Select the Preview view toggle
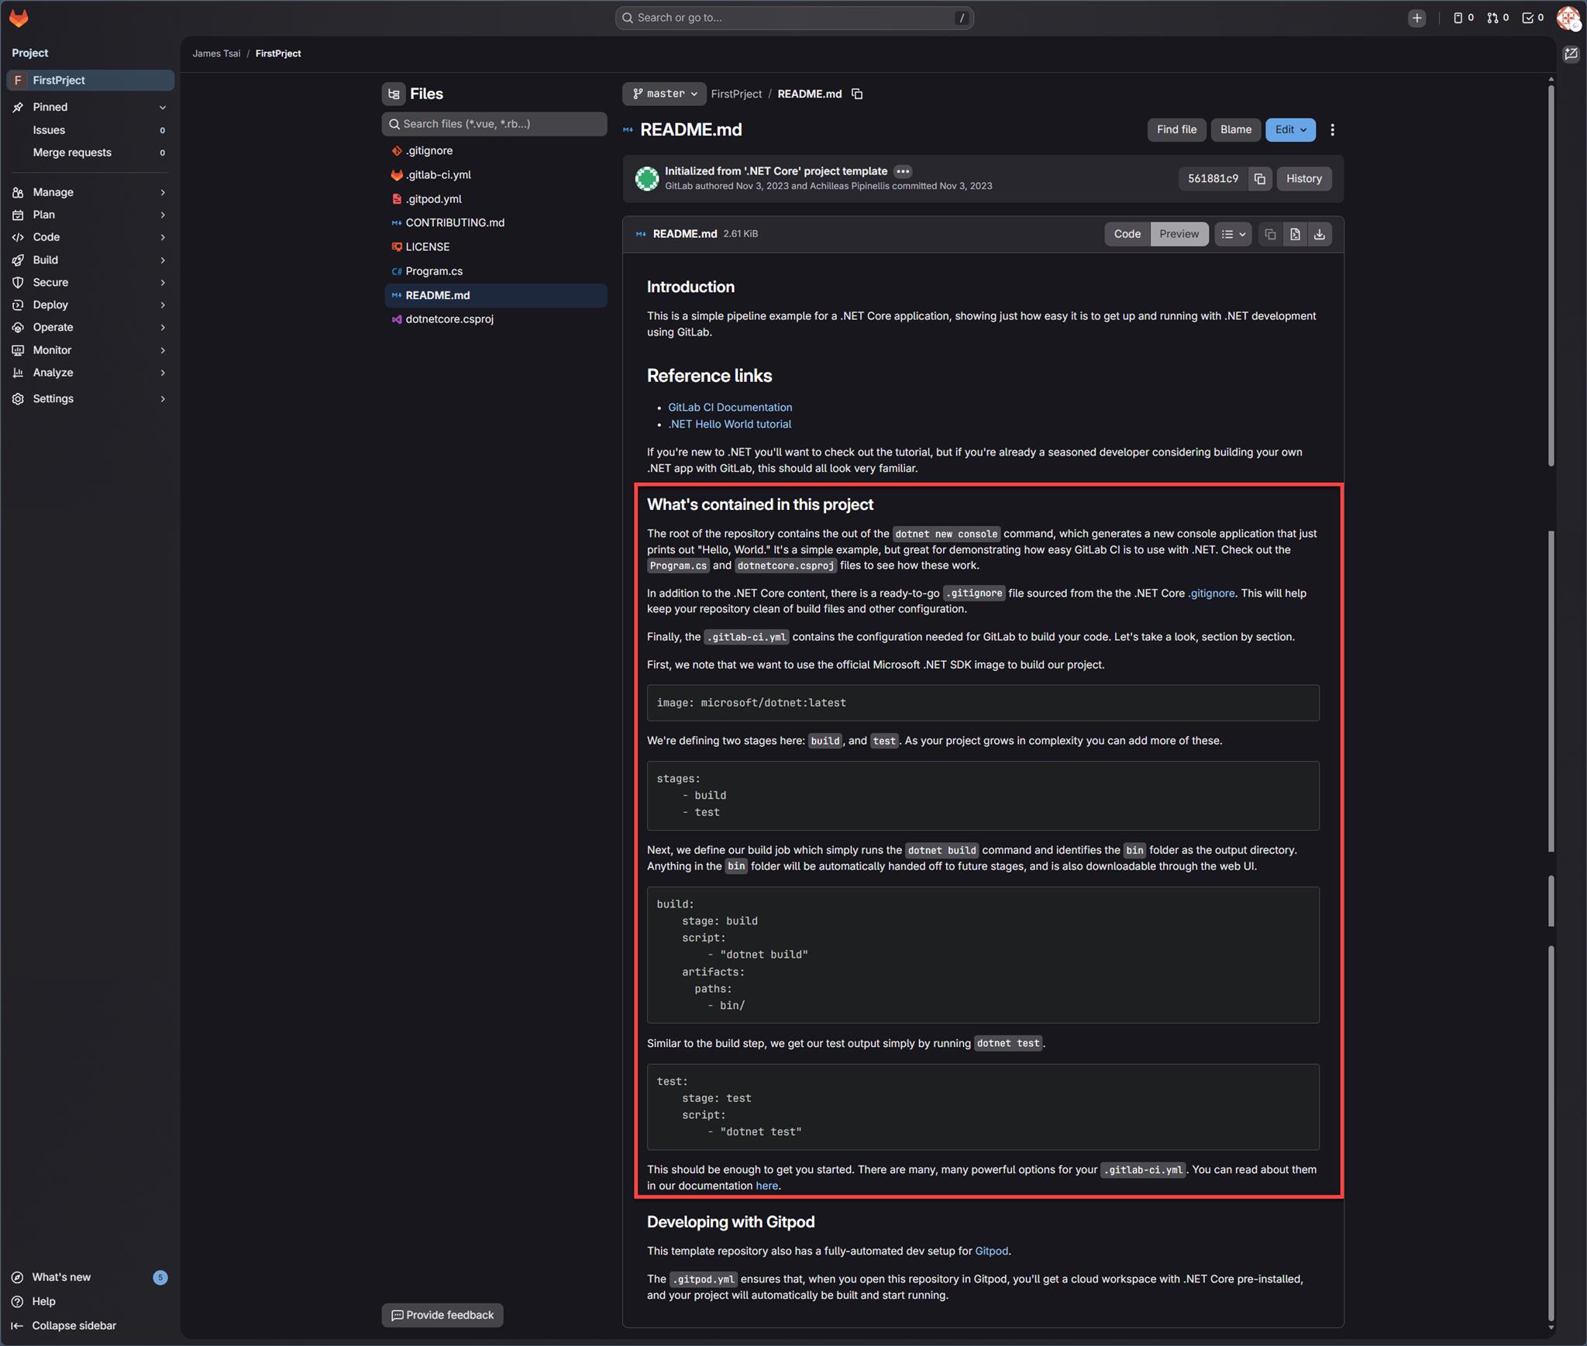Viewport: 1587px width, 1346px height. [x=1179, y=234]
